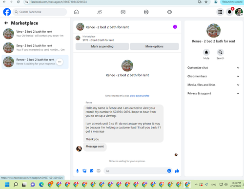244x189 pixels.
Task: Open site information icon in address bar
Action: tap(27, 2)
